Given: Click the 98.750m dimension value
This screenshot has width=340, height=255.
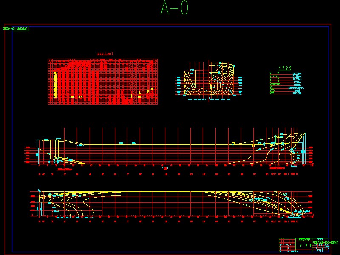Looking at the screenshot, I should (x=297, y=74).
